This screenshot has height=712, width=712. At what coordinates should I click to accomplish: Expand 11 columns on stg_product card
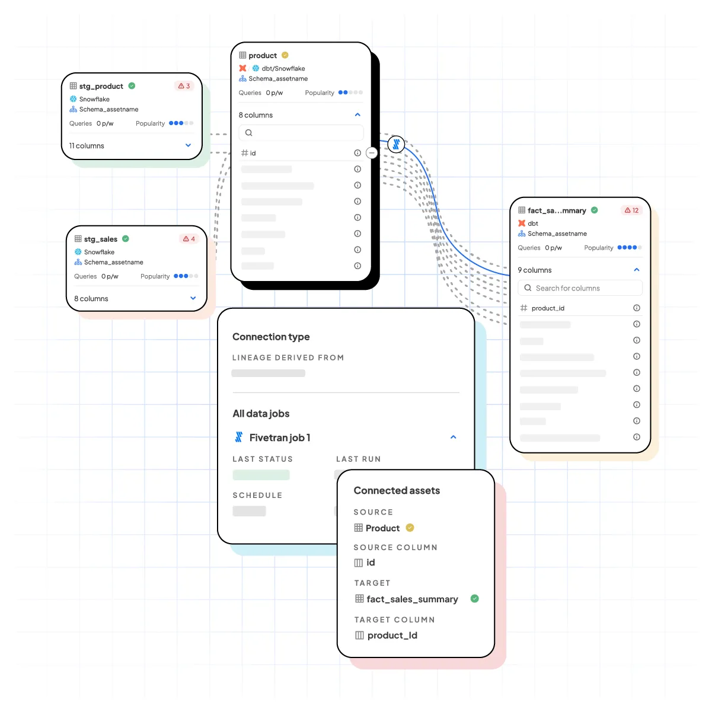pyautogui.click(x=188, y=145)
